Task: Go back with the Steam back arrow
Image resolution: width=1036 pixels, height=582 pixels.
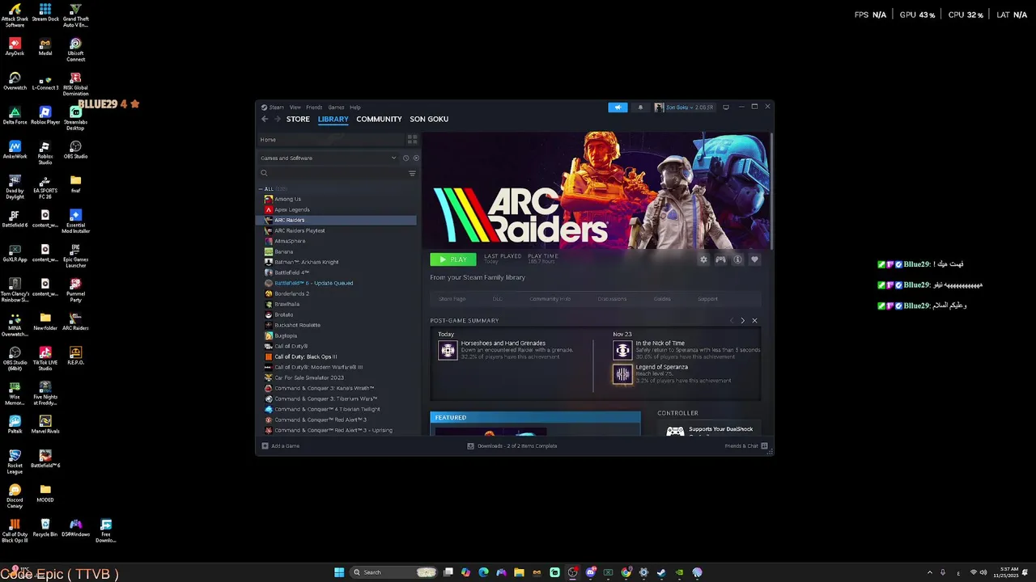Action: [x=264, y=119]
